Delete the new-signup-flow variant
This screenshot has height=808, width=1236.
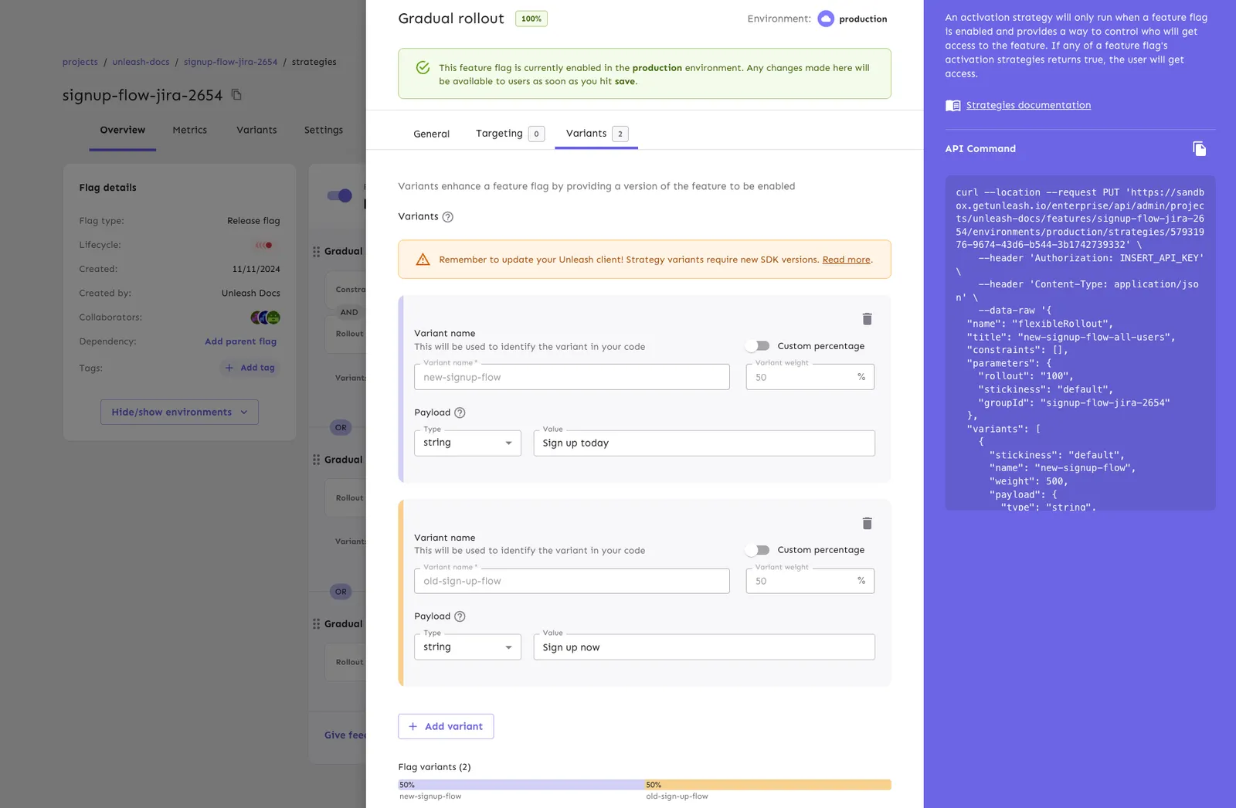click(867, 319)
